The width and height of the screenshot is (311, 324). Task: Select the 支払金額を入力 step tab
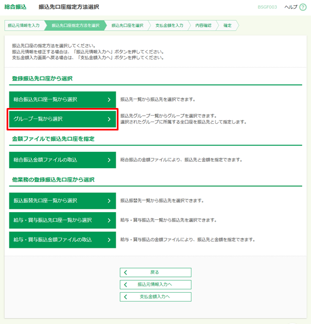click(169, 25)
